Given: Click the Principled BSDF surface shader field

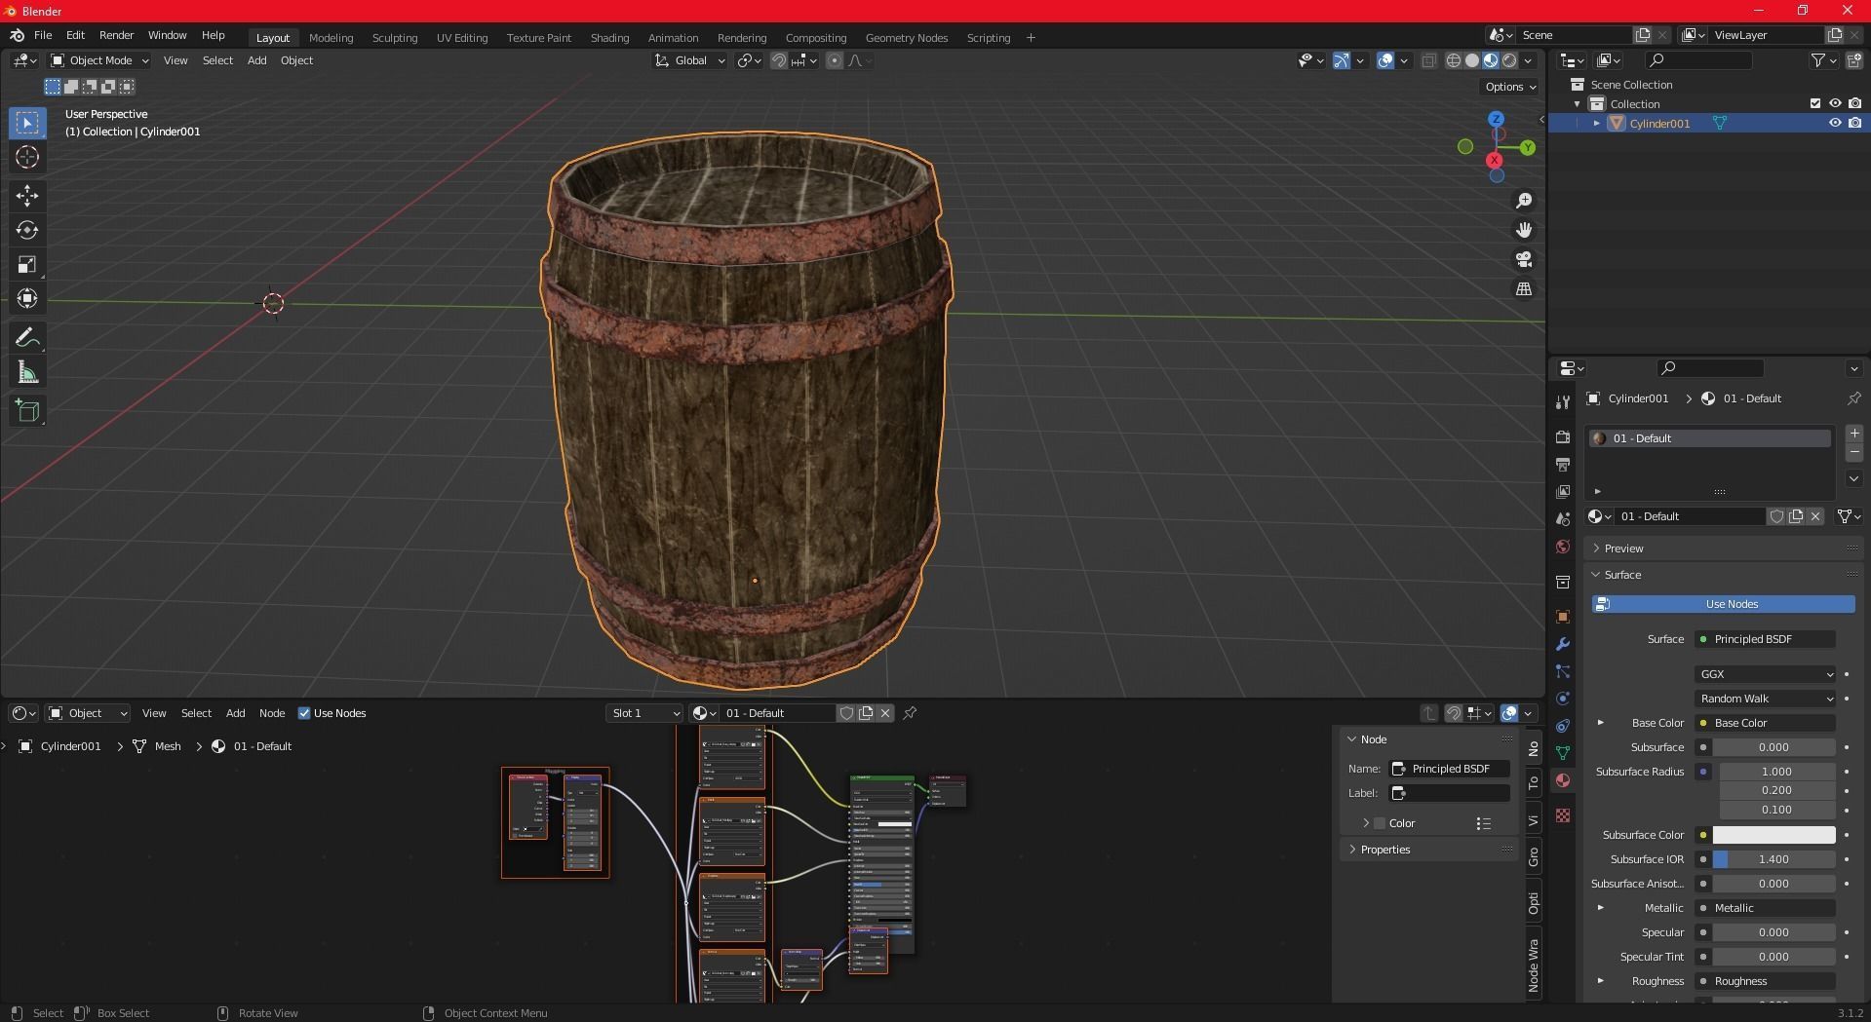Looking at the screenshot, I should (1765, 639).
